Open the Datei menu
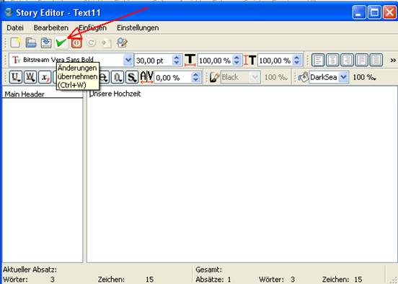 (x=15, y=27)
